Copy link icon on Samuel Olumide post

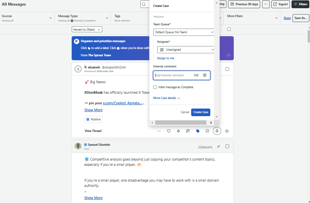(219, 146)
